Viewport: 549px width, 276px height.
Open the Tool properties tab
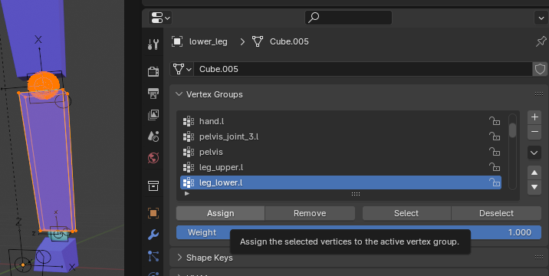[x=153, y=44]
